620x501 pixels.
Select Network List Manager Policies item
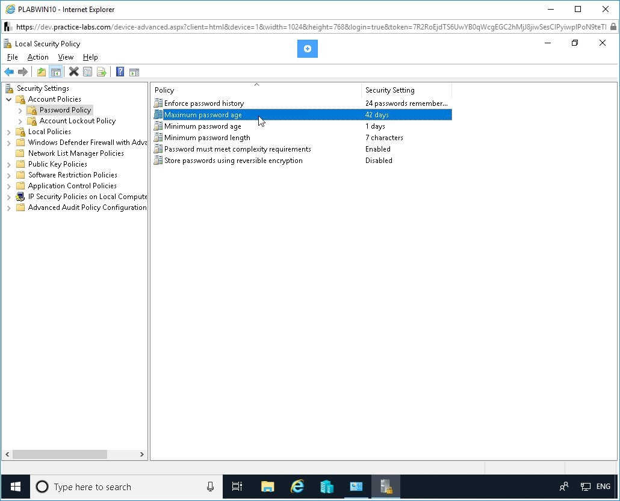[x=76, y=153]
